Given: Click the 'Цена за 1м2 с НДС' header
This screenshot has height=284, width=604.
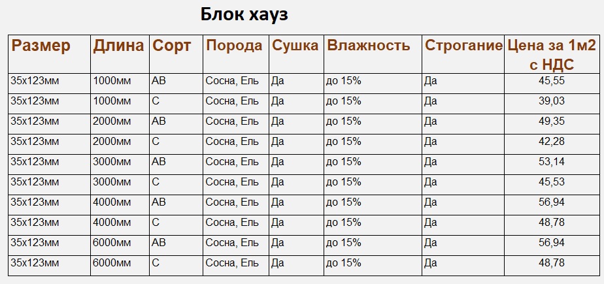Looking at the screenshot, I should [552, 55].
